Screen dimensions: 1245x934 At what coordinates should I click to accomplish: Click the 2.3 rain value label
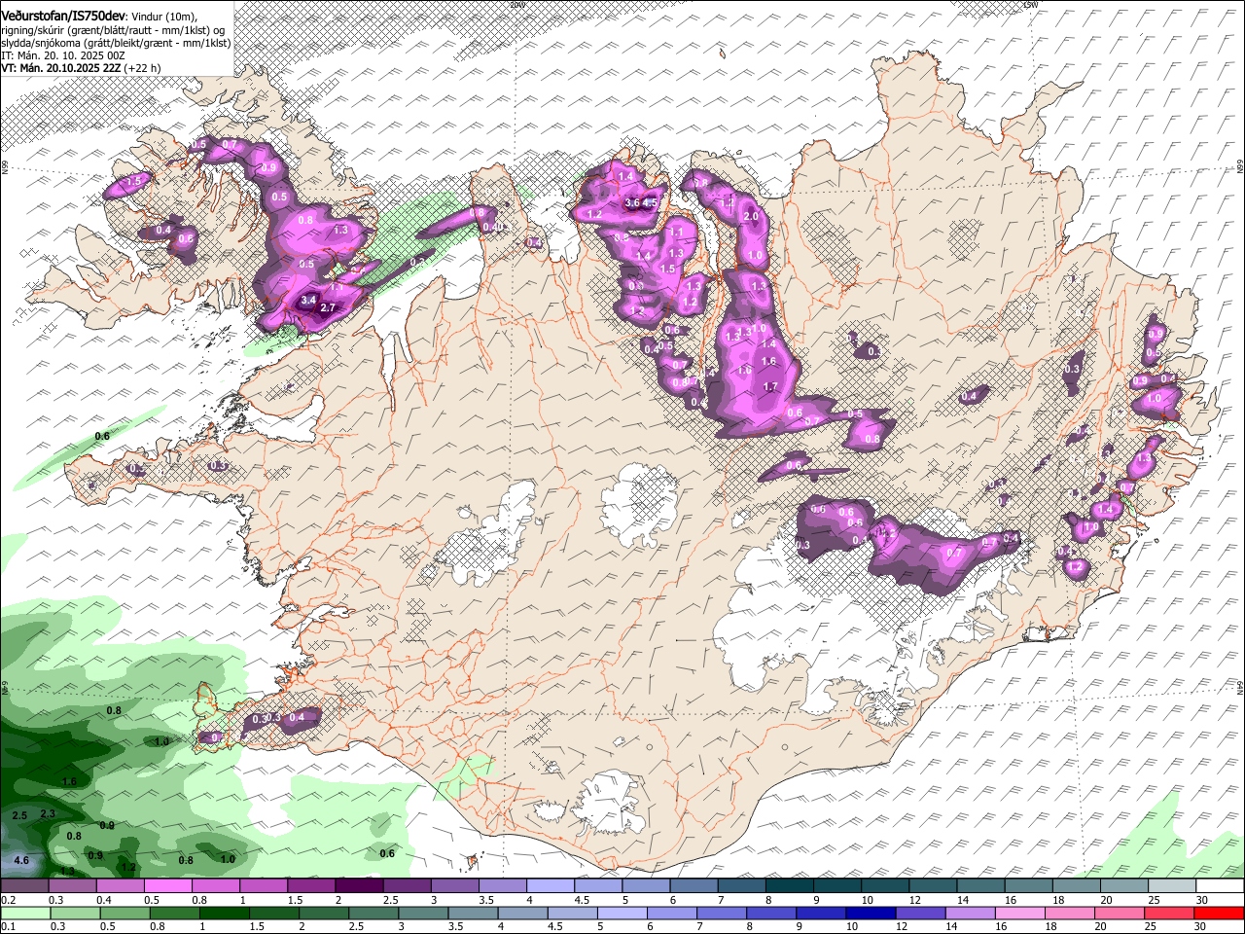tap(48, 813)
